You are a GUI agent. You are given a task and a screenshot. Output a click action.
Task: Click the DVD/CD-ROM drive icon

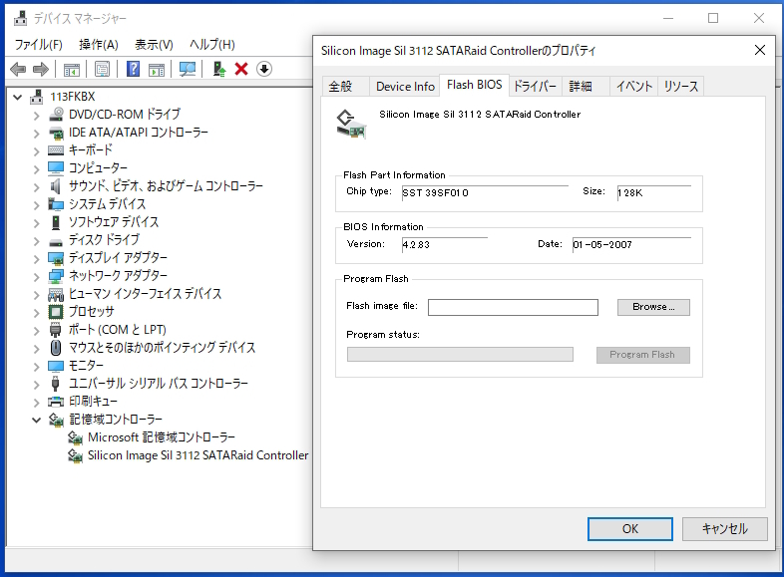pyautogui.click(x=56, y=114)
